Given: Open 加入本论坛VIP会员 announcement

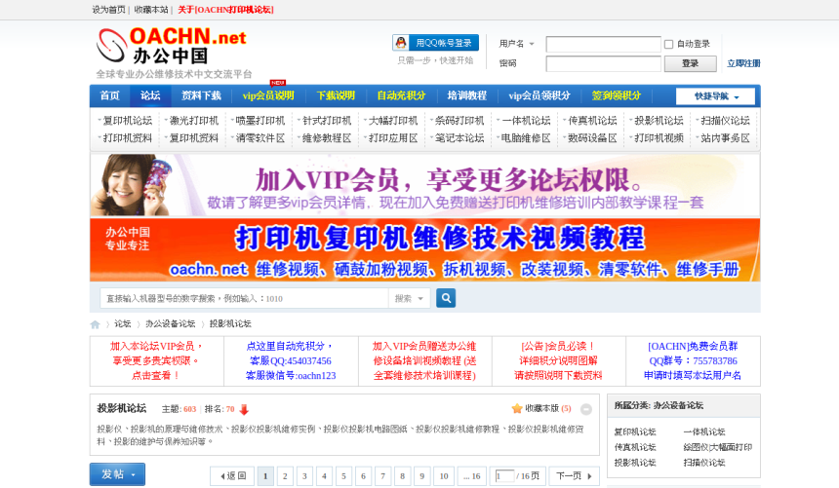Looking at the screenshot, I should coord(156,360).
